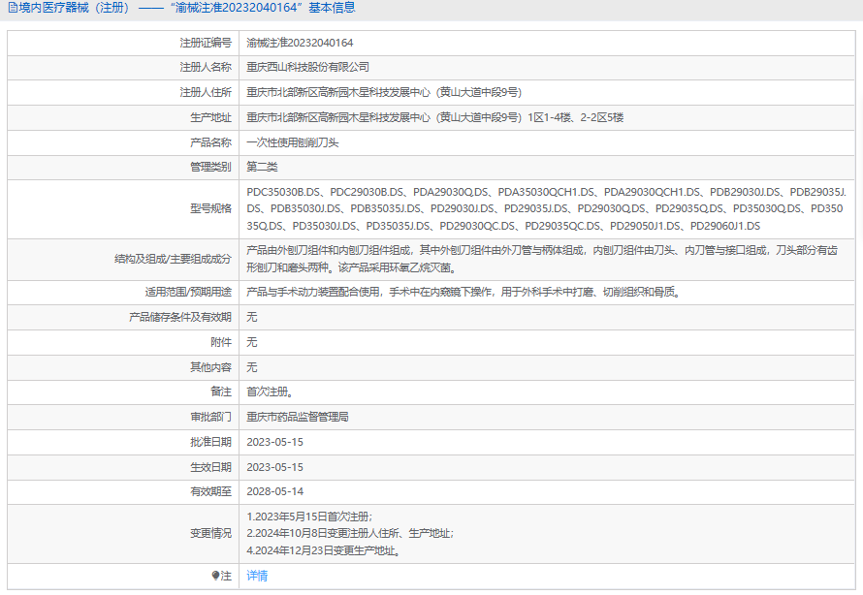Image resolution: width=863 pixels, height=595 pixels.
Task: Click the 适用范围/预期用途 label
Action: (x=188, y=292)
